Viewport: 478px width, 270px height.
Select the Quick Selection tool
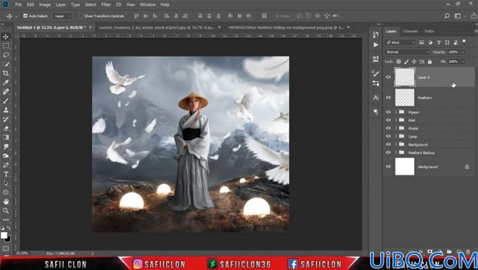(x=6, y=64)
